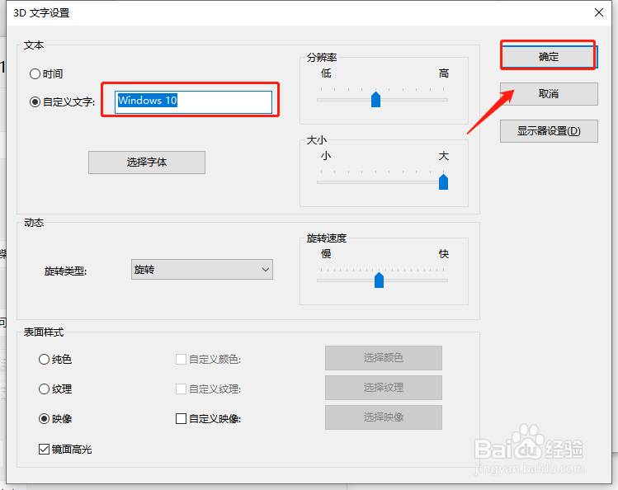618x490 pixels.
Task: Close the 3D 文字设置 dialog
Action: click(599, 12)
